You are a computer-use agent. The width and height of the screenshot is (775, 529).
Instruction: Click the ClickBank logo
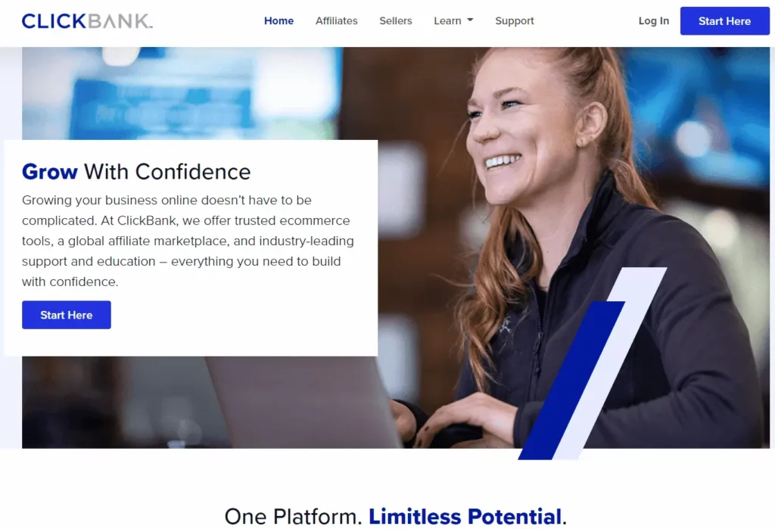pyautogui.click(x=87, y=21)
